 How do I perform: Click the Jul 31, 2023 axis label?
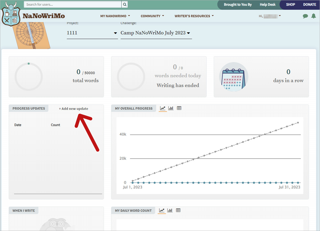(x=290, y=187)
